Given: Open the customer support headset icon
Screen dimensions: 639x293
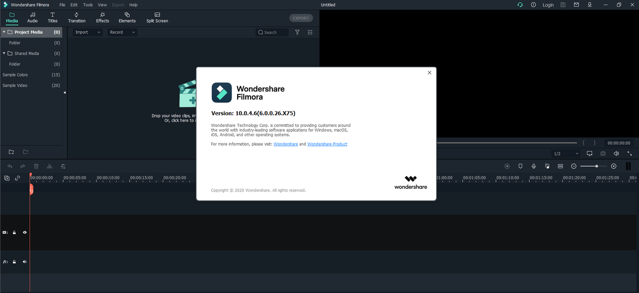Looking at the screenshot, I should pyautogui.click(x=520, y=5).
